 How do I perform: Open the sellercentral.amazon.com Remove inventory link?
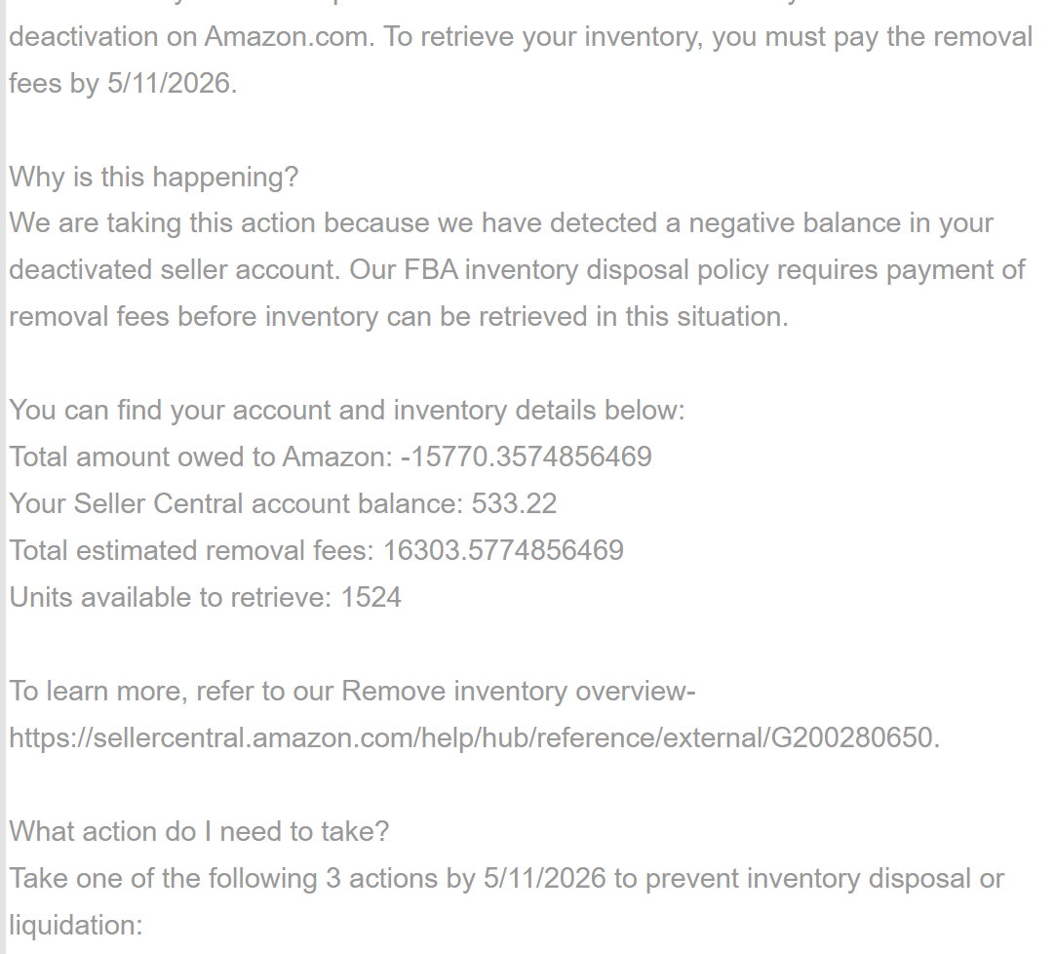(x=472, y=738)
